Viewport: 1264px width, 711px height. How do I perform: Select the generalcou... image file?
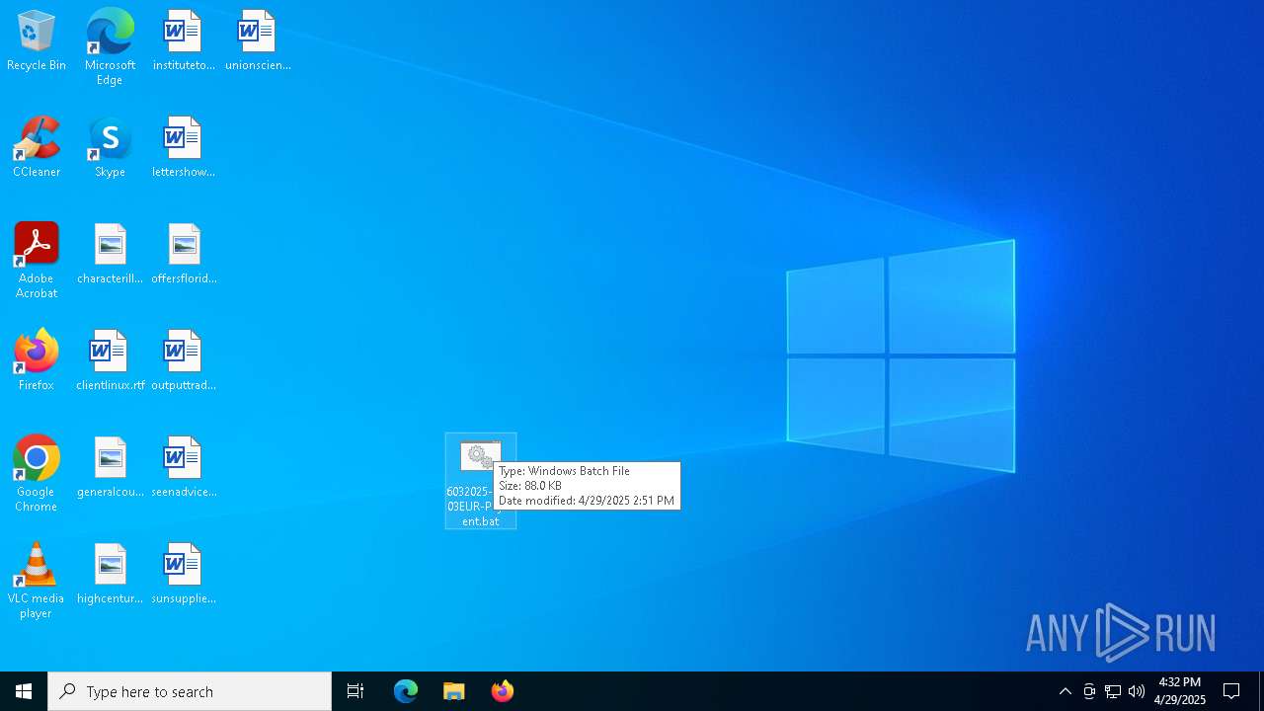point(110,467)
